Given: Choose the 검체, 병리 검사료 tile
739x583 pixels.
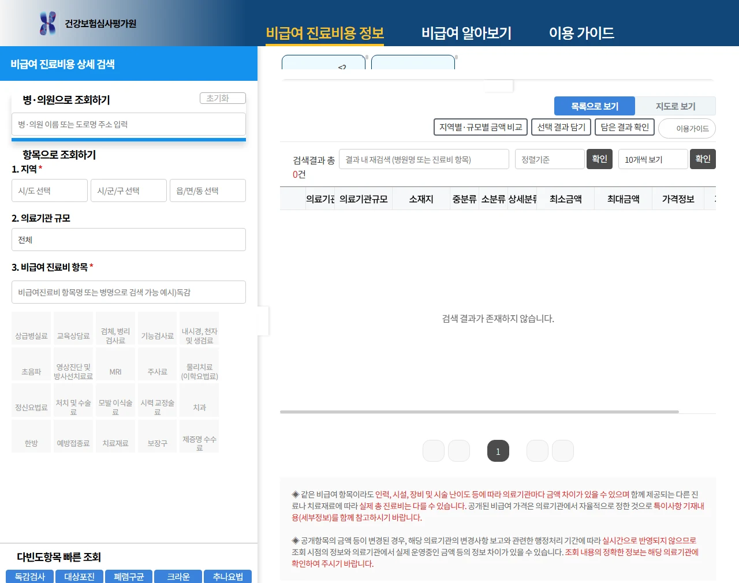Looking at the screenshot, I should click(115, 328).
